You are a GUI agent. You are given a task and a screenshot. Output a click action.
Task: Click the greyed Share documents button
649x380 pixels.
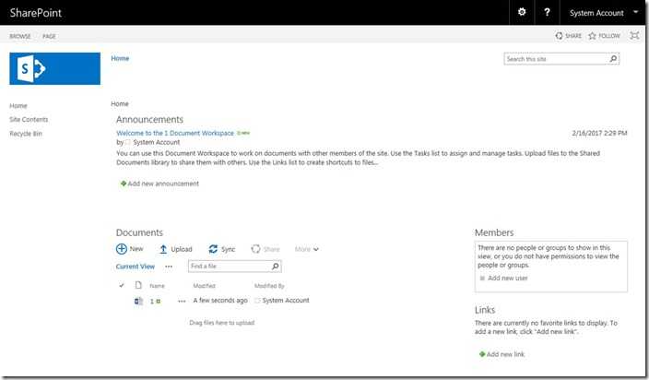coord(265,249)
